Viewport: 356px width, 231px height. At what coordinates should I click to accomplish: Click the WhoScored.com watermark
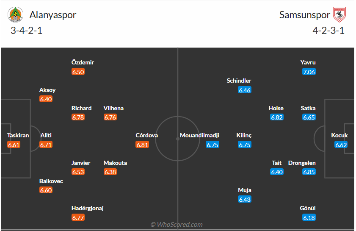(177, 224)
